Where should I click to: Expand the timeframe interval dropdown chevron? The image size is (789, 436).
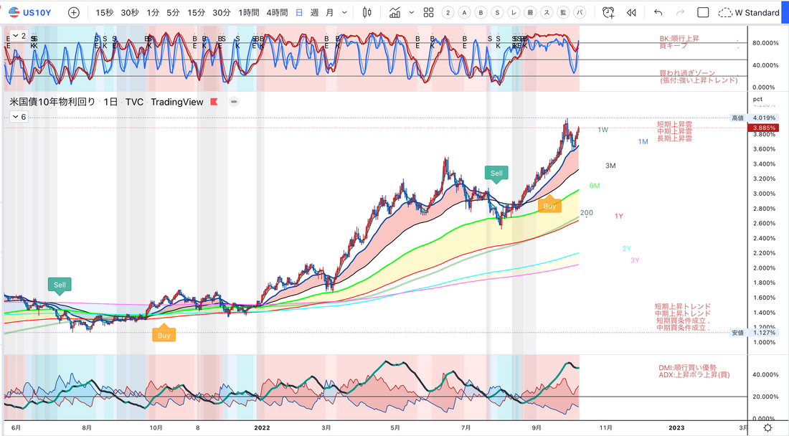tap(345, 12)
